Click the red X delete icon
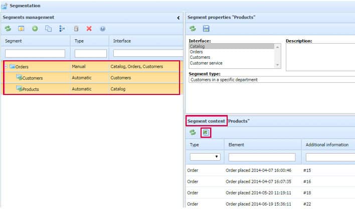 point(89,29)
